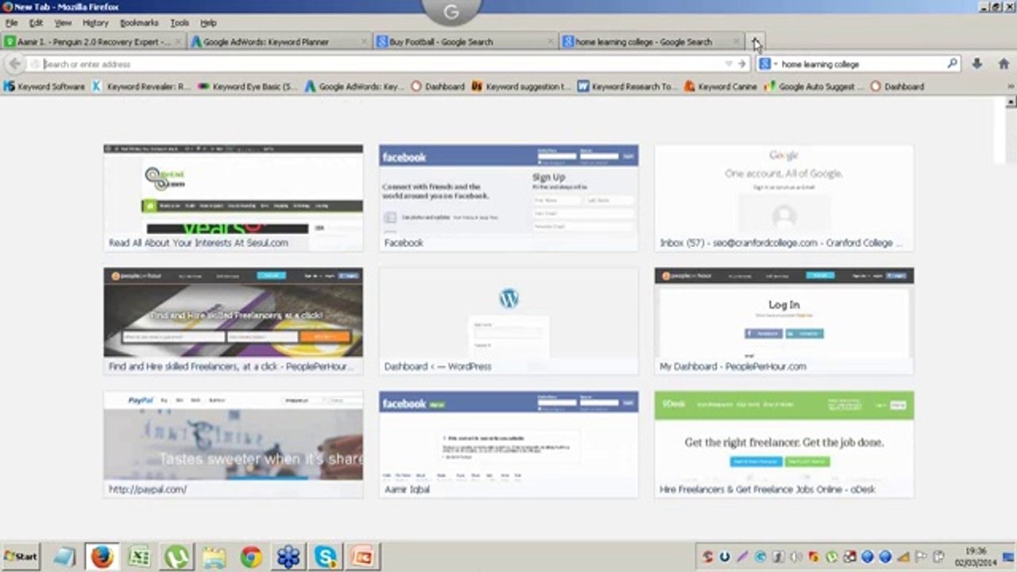Screen dimensions: 1017x572
Task: Open Skype from the taskbar
Action: pos(326,556)
